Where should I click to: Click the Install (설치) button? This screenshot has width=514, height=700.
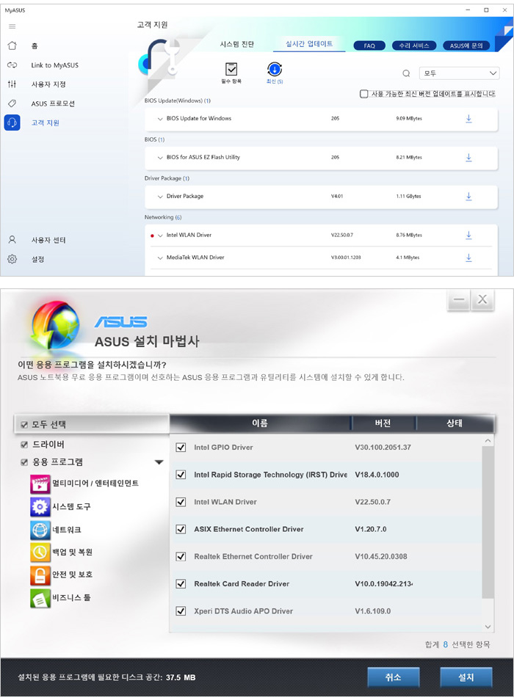coord(466,677)
